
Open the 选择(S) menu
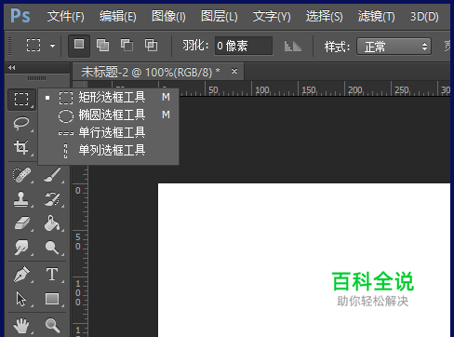coord(325,16)
